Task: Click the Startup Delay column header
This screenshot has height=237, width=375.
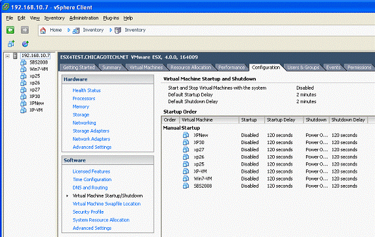Action: (284, 120)
